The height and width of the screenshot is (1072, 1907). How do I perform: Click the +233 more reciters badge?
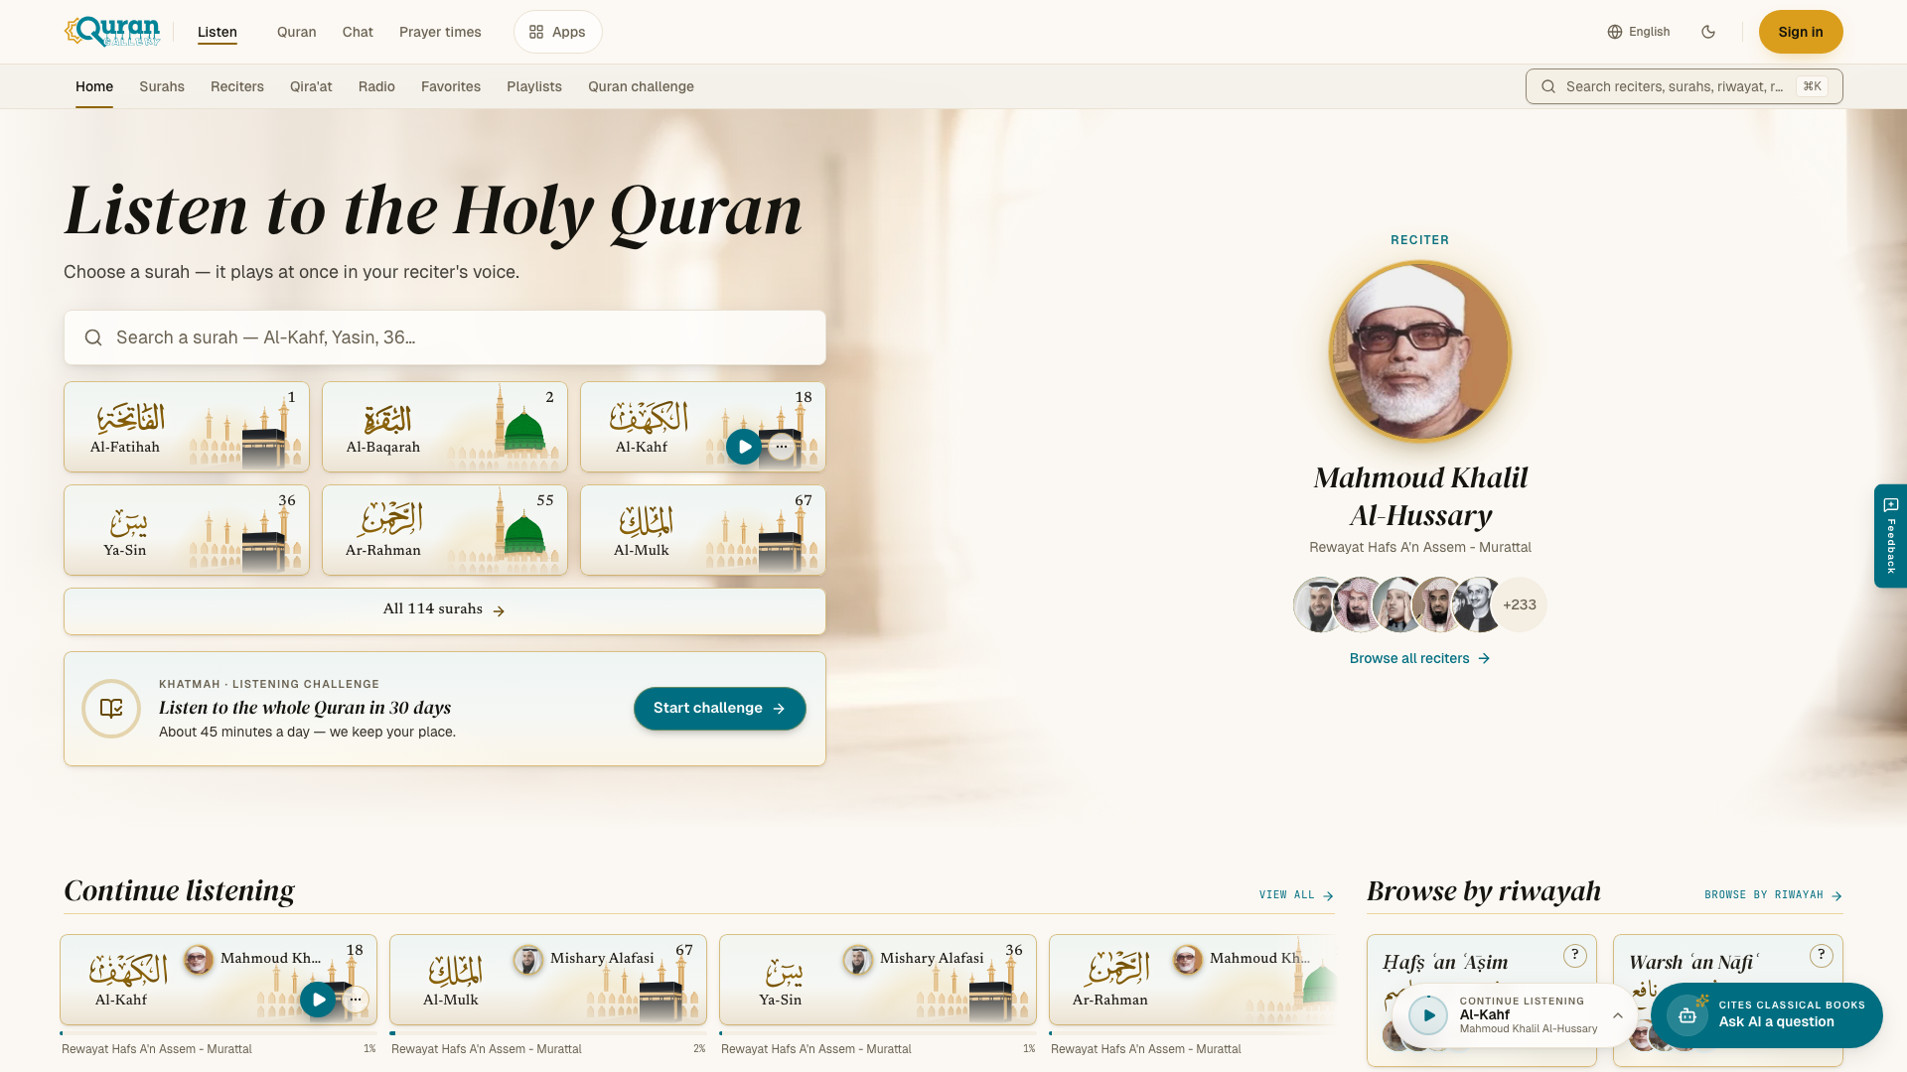click(1520, 604)
